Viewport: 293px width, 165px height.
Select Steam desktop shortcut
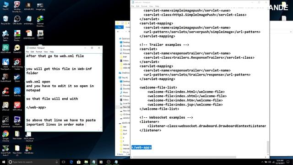17,77
